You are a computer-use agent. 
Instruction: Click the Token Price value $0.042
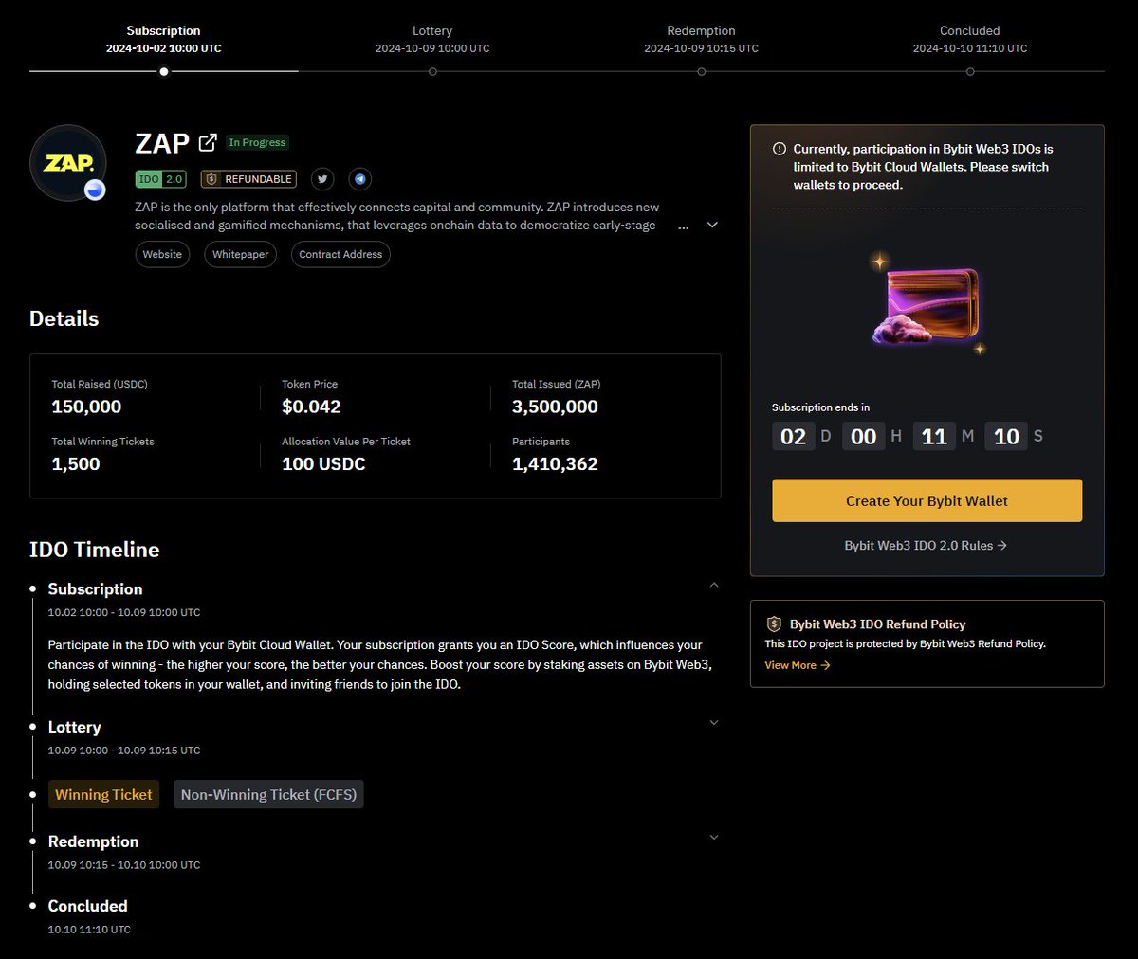point(311,407)
